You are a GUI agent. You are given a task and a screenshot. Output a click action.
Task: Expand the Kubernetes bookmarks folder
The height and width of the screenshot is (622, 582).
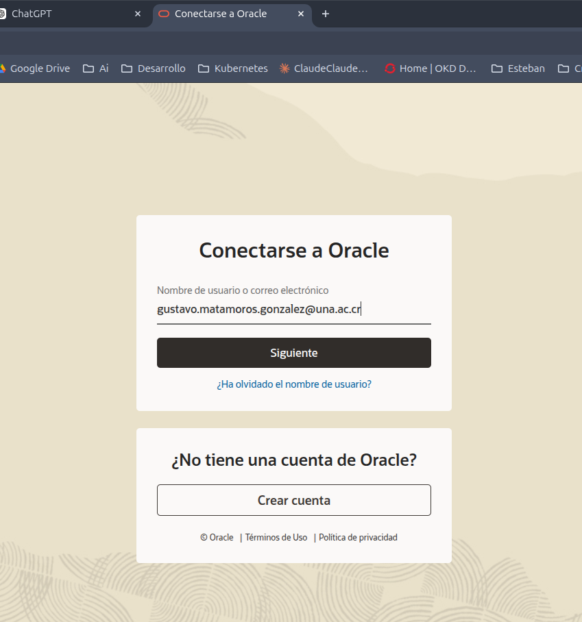pyautogui.click(x=232, y=69)
